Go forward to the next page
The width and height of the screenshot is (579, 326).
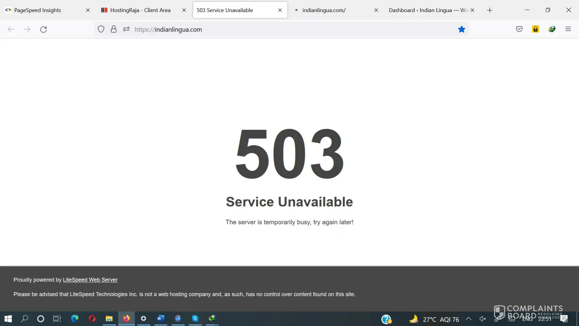point(27,29)
